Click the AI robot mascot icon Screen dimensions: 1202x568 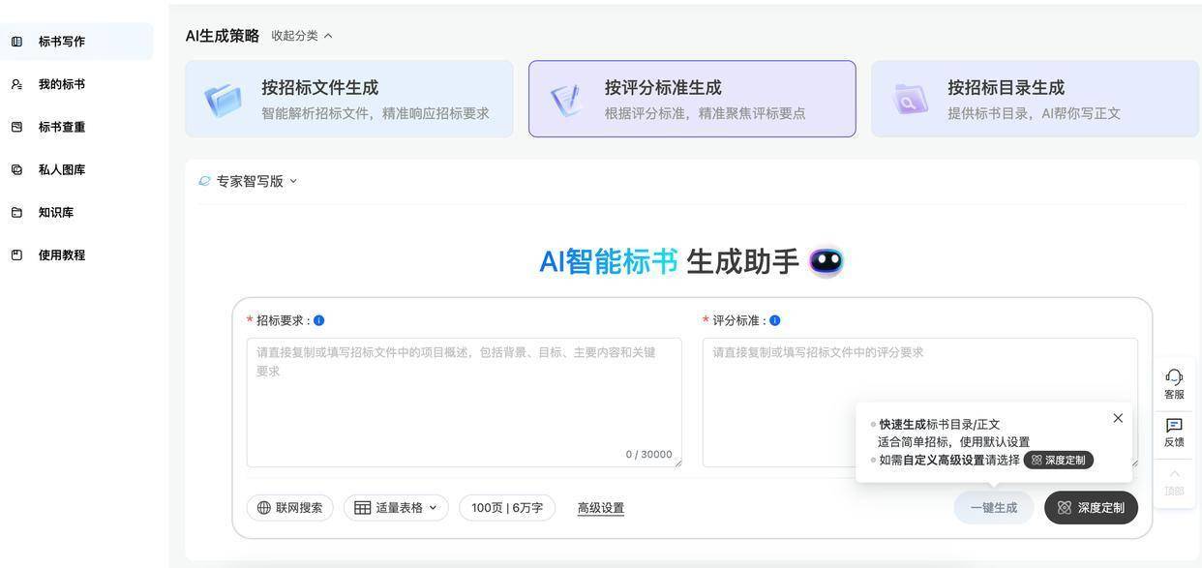click(826, 261)
